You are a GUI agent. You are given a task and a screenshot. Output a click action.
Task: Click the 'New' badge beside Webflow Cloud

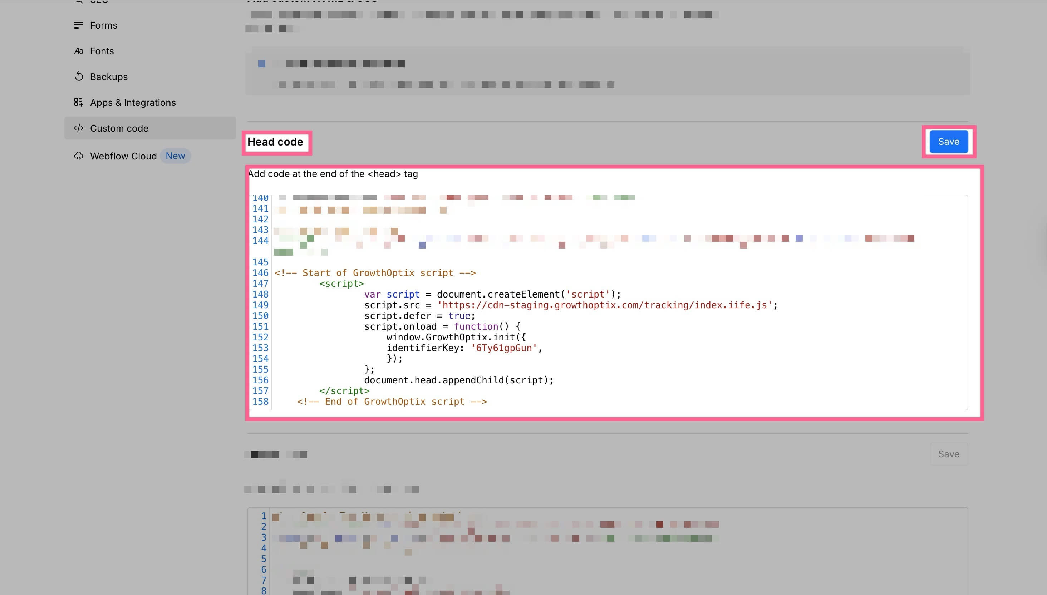[175, 156]
